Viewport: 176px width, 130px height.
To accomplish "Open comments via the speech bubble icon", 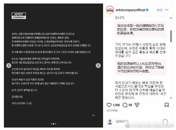I will 125,105.
